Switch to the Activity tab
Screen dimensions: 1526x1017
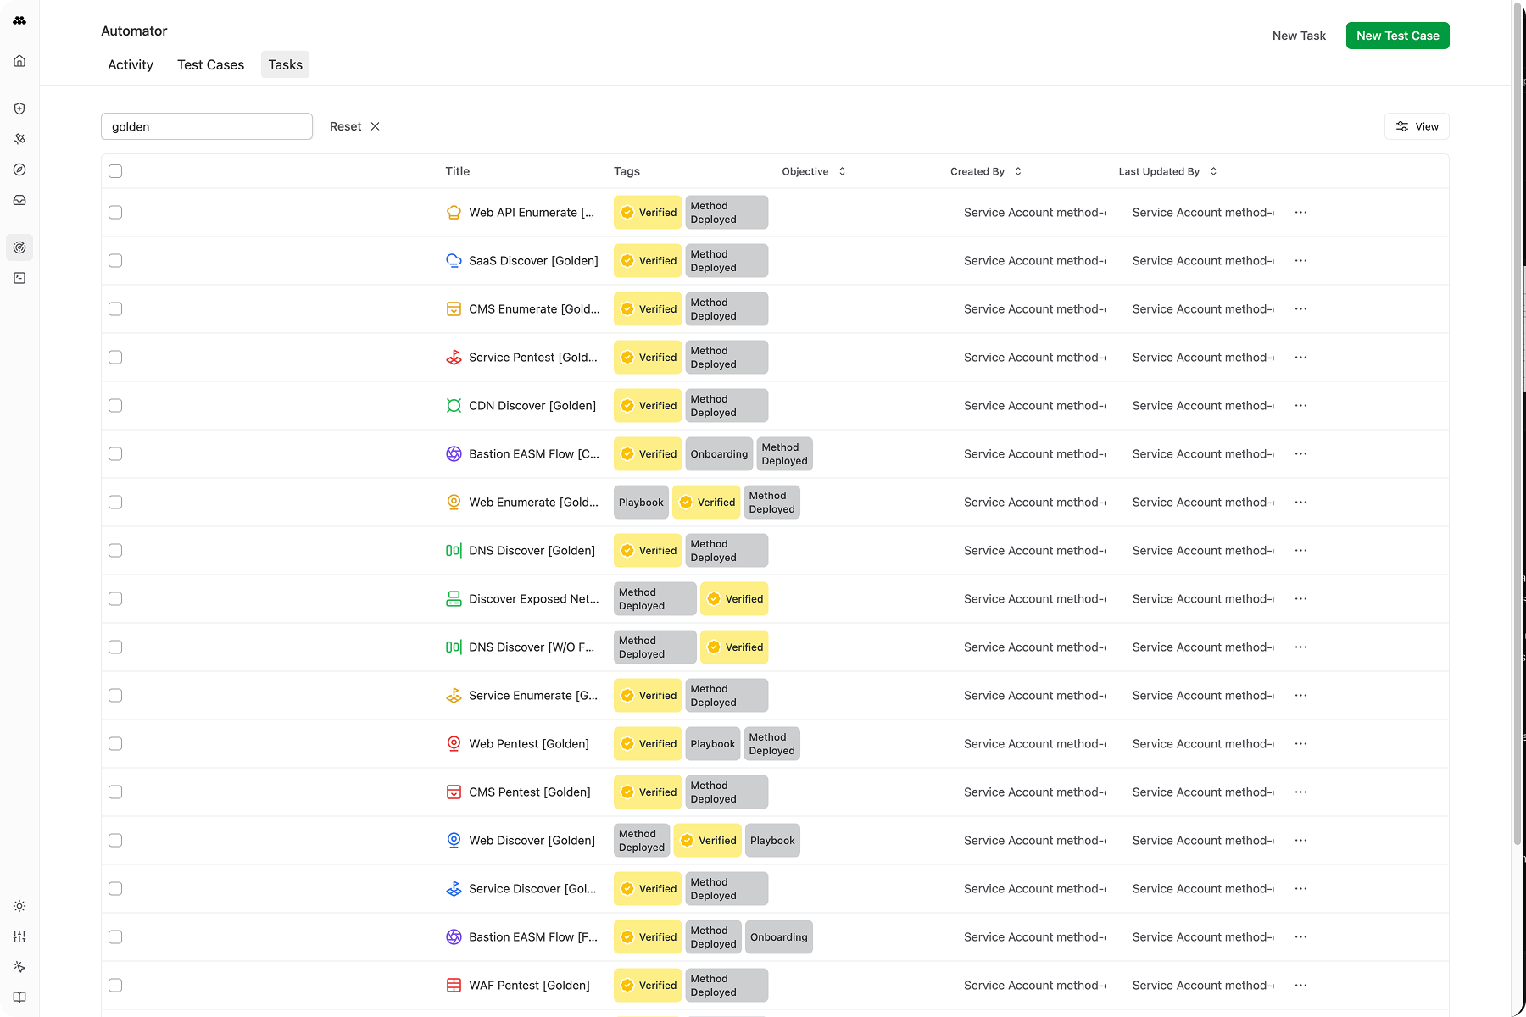pos(131,65)
